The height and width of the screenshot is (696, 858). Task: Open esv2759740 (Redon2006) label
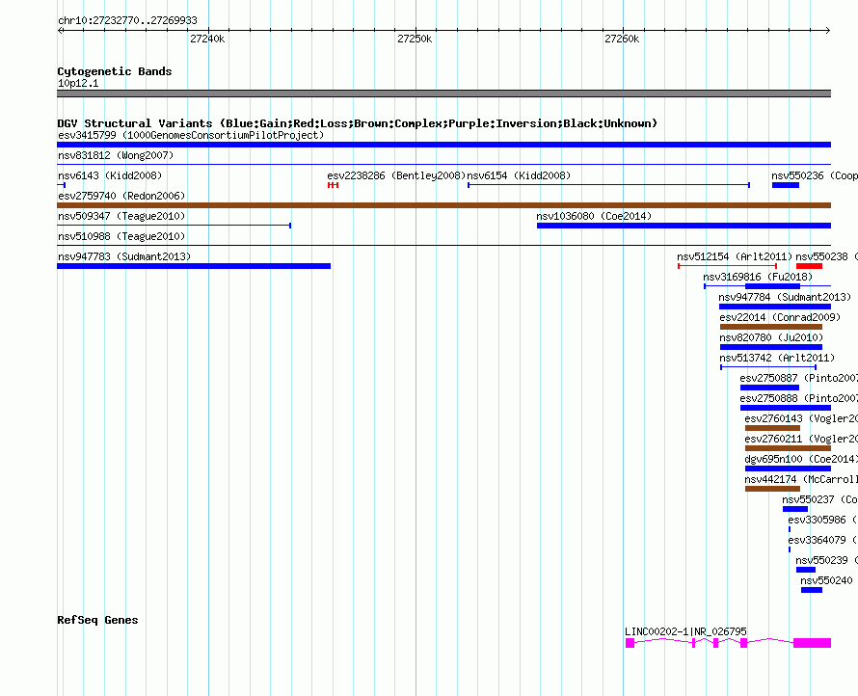[x=121, y=196]
